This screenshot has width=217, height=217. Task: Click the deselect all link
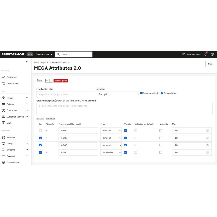(50, 118)
